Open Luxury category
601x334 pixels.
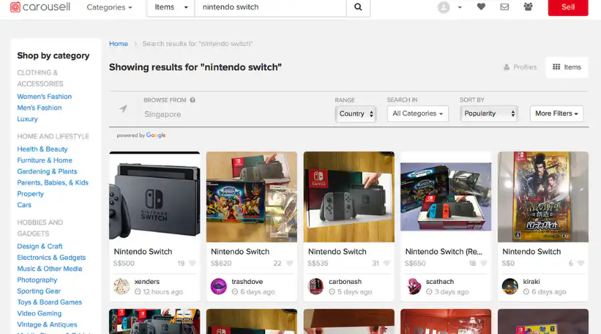[27, 119]
